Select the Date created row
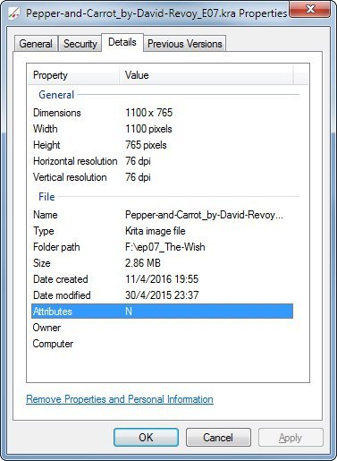337x461 pixels. click(162, 279)
